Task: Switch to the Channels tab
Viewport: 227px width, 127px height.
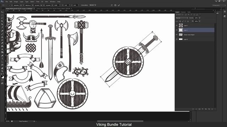Action: coord(183,12)
